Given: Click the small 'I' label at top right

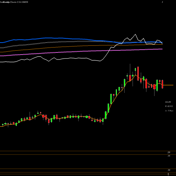Looking at the screenshot, I should point(162,2).
